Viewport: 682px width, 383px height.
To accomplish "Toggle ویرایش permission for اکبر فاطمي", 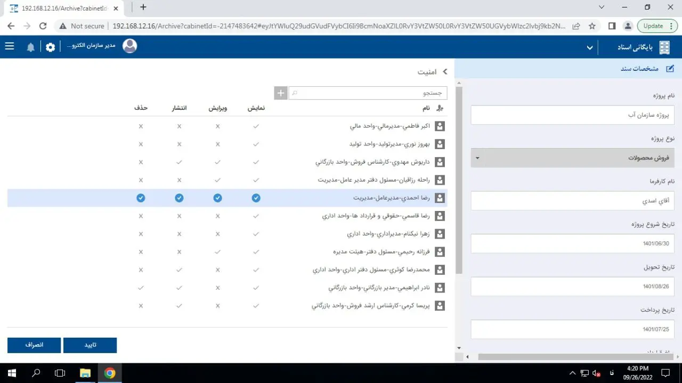I will (x=217, y=127).
